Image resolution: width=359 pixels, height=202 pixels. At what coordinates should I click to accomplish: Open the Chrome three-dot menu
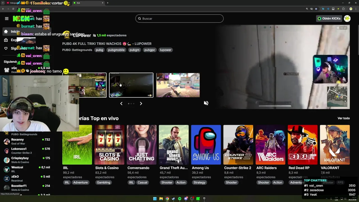click(x=356, y=9)
